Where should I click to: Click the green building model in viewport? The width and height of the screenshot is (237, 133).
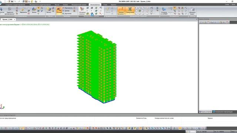point(97,66)
